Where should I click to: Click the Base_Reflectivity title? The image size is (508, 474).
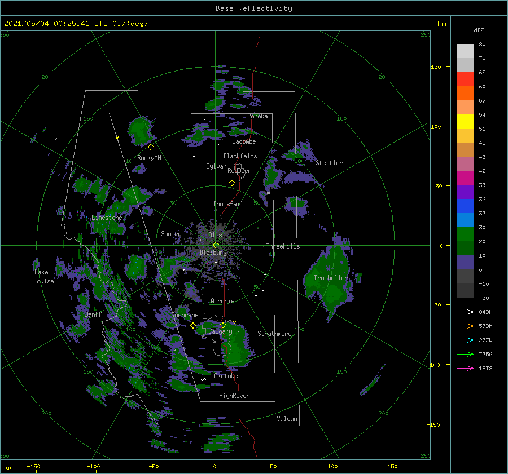pyautogui.click(x=254, y=8)
